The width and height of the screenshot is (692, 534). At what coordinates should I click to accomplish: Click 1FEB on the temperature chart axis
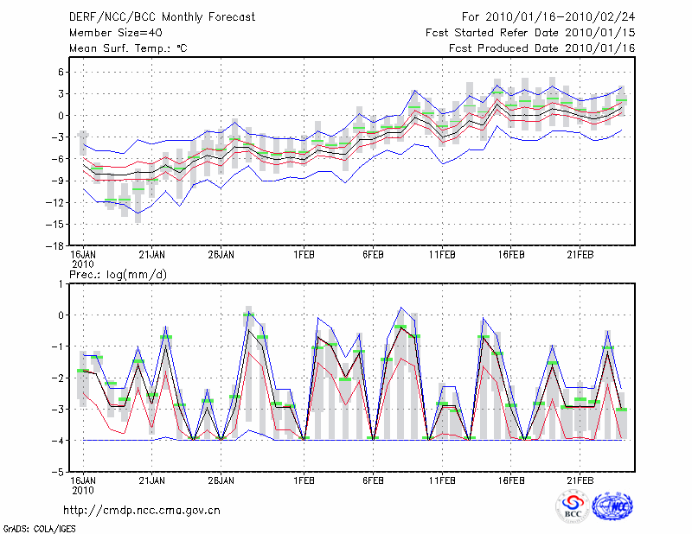click(x=303, y=255)
